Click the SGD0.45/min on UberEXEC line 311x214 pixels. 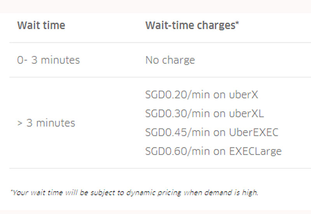[x=211, y=132]
